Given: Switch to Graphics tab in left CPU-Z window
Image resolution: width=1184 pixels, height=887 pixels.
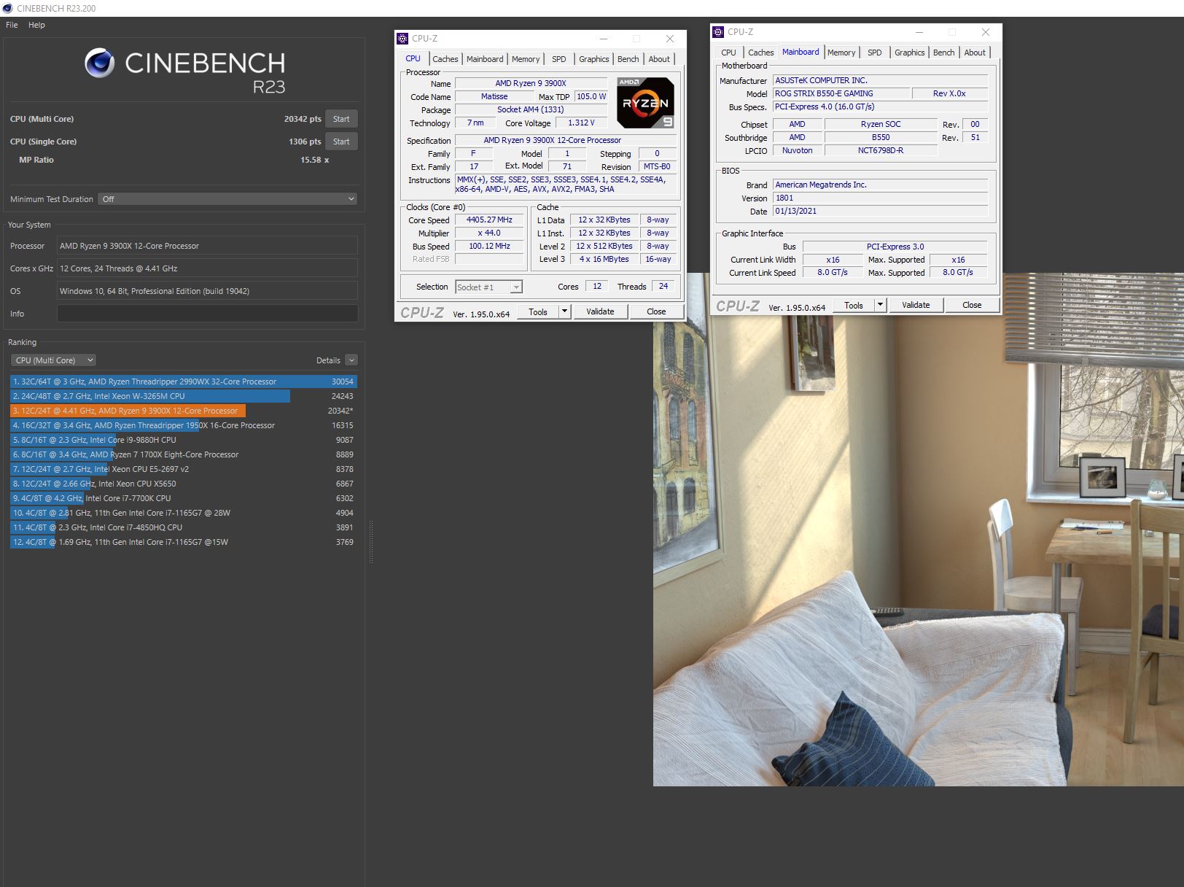Looking at the screenshot, I should [594, 59].
